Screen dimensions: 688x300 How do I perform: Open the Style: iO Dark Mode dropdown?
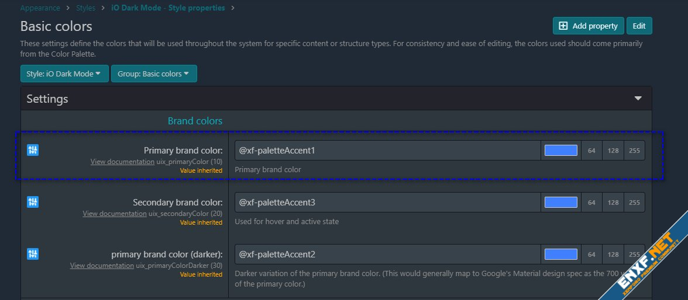tap(64, 74)
